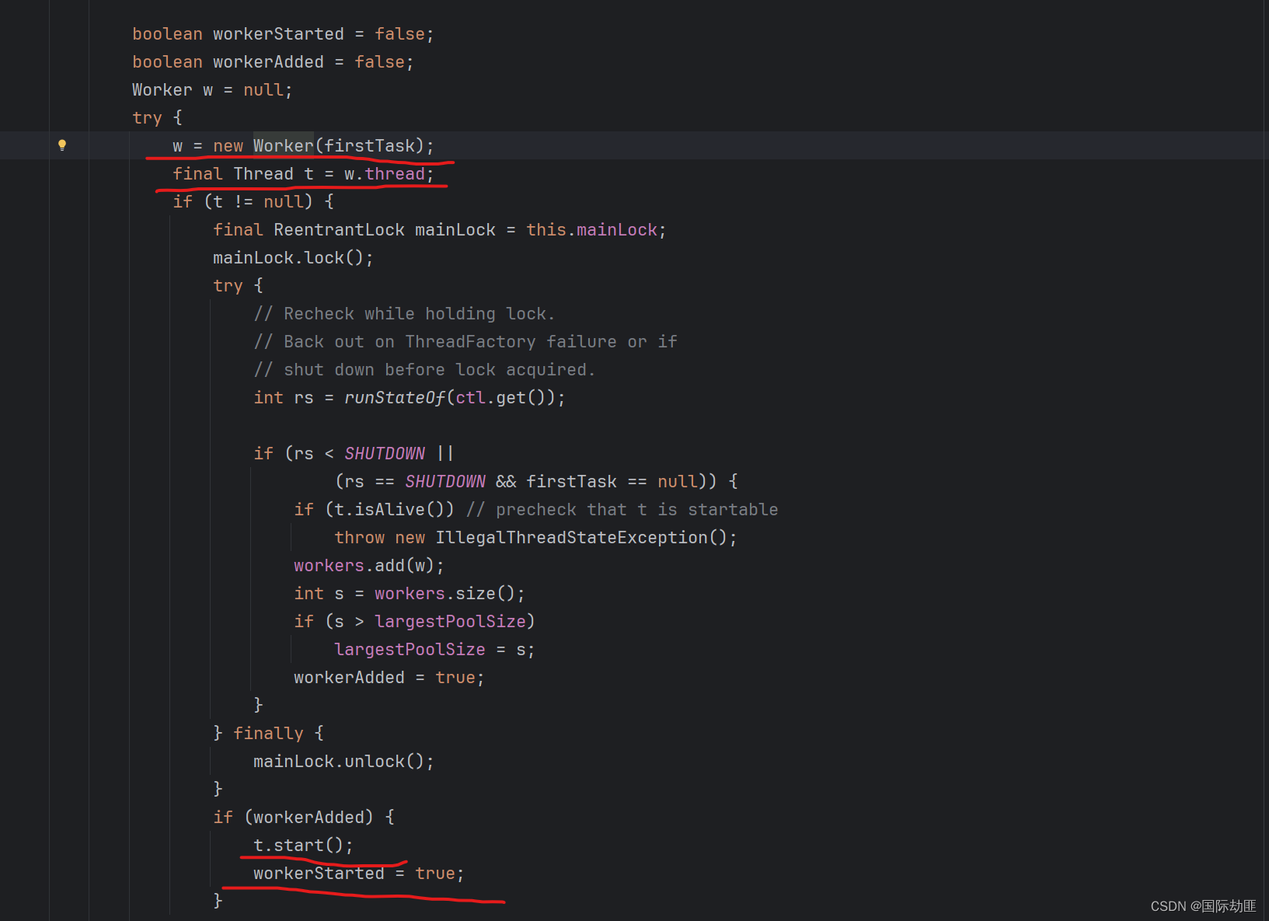
Task: Click 'mainLock.lock();' call
Action: (293, 258)
